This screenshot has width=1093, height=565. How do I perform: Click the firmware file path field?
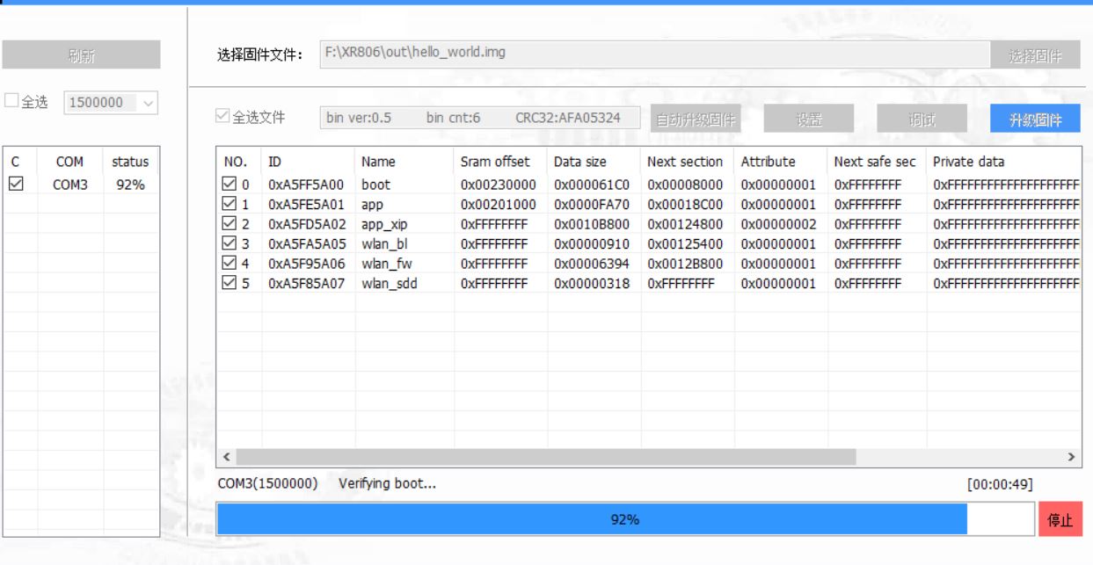point(654,54)
